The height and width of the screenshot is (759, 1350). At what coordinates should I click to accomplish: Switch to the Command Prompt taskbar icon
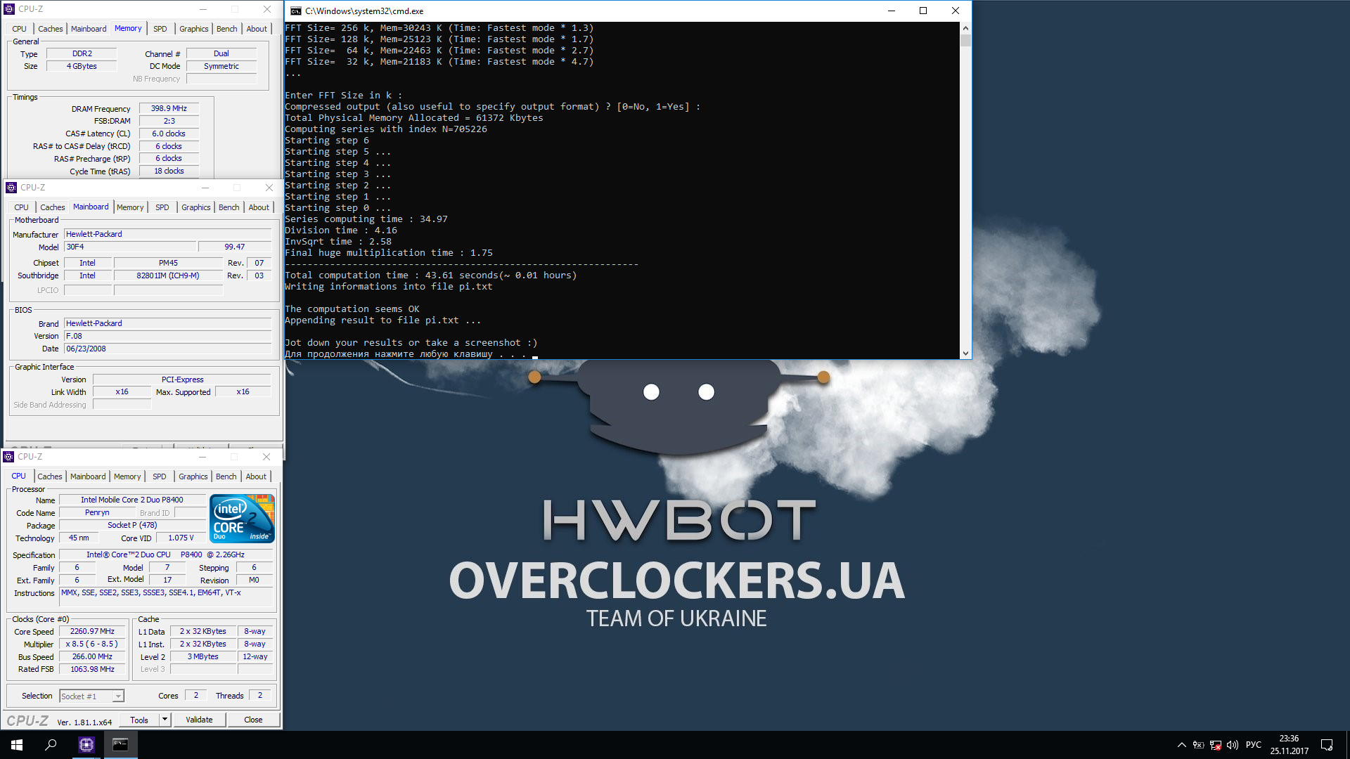tap(120, 745)
